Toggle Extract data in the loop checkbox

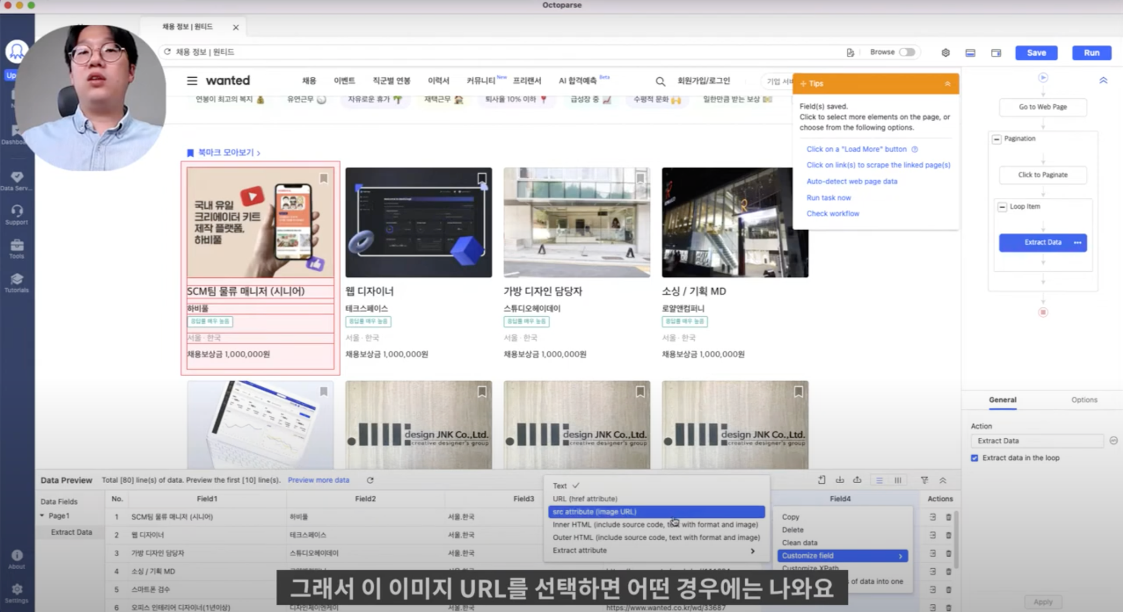coord(974,458)
